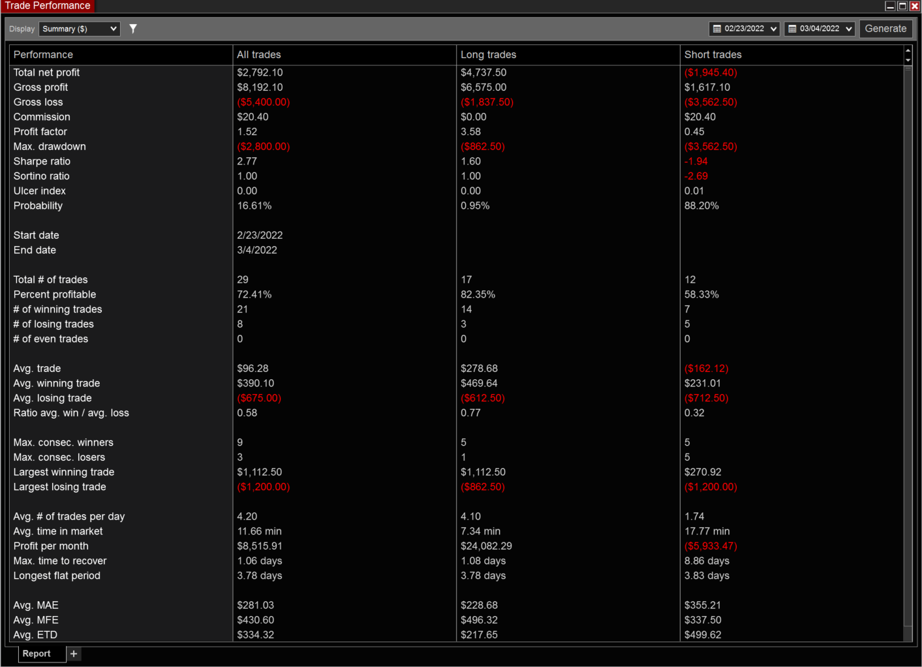Image resolution: width=922 pixels, height=667 pixels.
Task: Select the Max. drawdown row label
Action: [50, 147]
